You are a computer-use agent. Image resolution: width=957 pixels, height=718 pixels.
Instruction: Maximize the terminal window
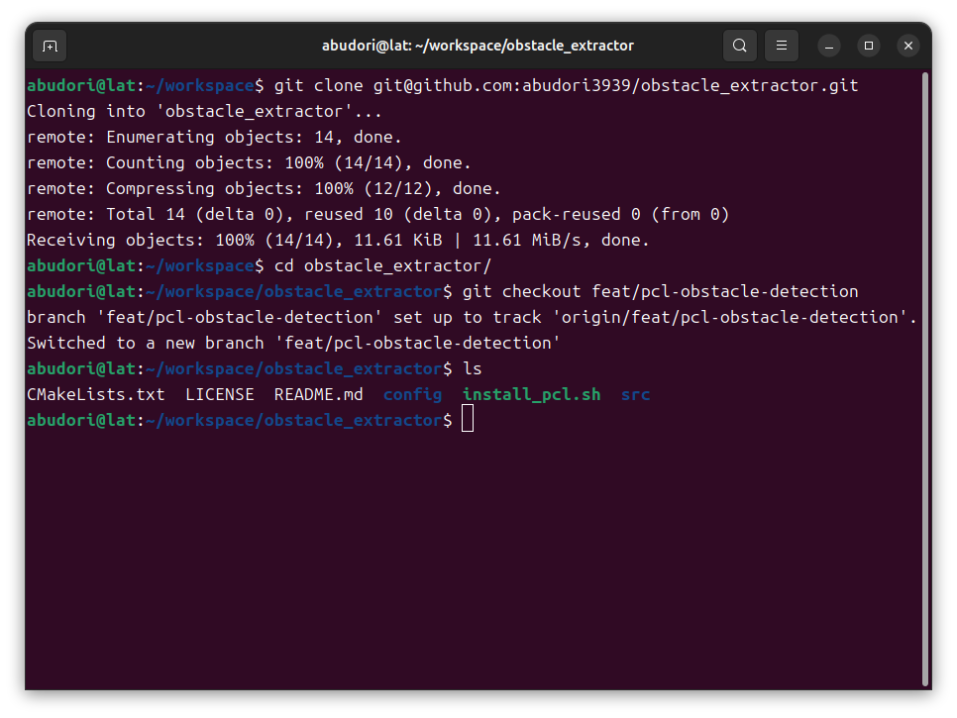(x=869, y=46)
